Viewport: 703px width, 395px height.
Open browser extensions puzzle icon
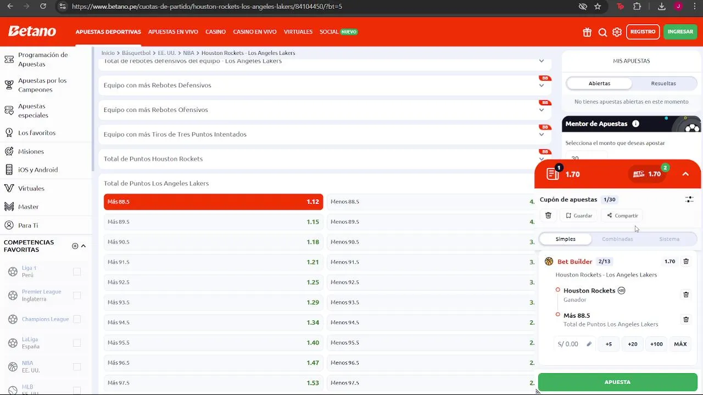(637, 7)
